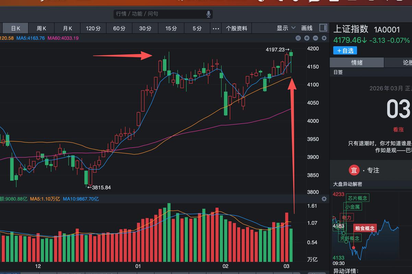
Task: Select the 5分 period tab
Action: 197,28
